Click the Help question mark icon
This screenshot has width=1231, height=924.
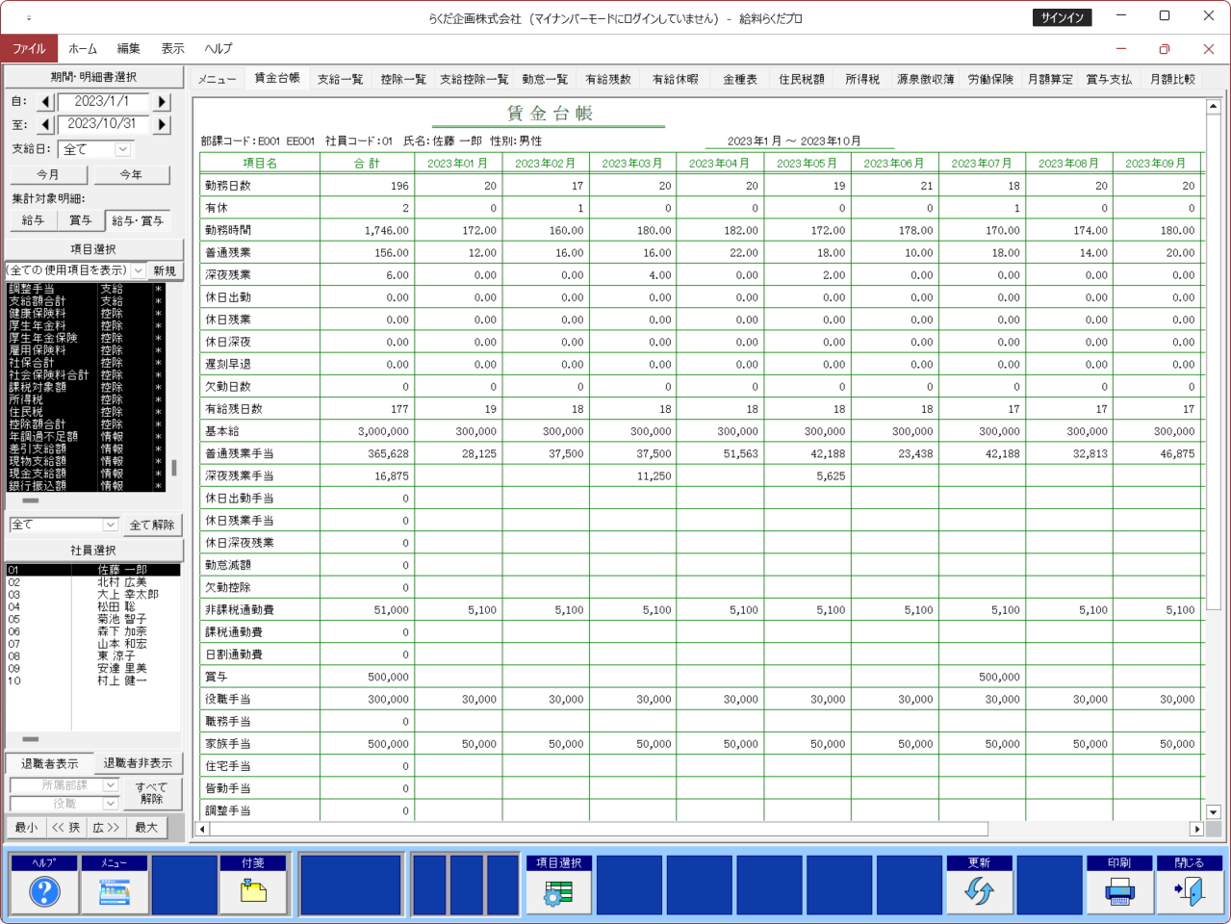click(44, 892)
